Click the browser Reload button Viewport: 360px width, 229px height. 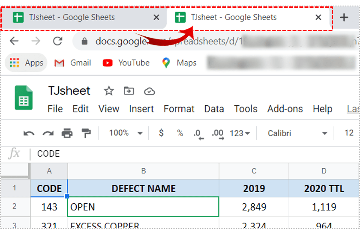click(x=57, y=41)
